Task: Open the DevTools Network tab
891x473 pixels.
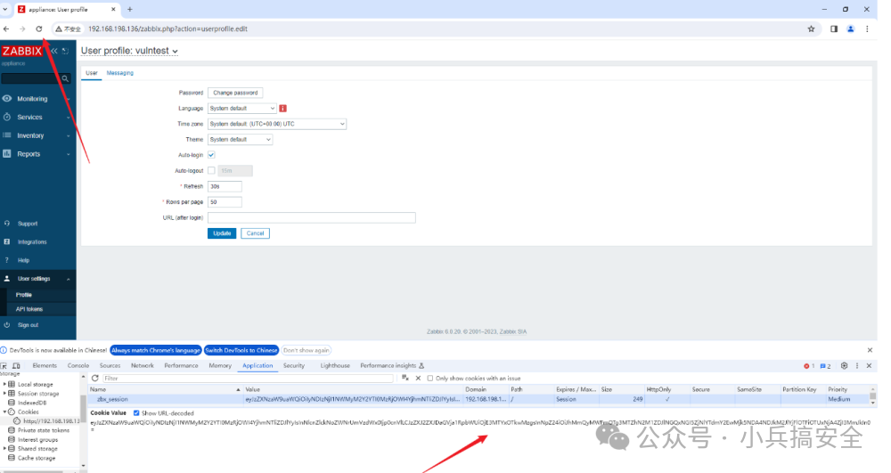Action: tap(142, 366)
